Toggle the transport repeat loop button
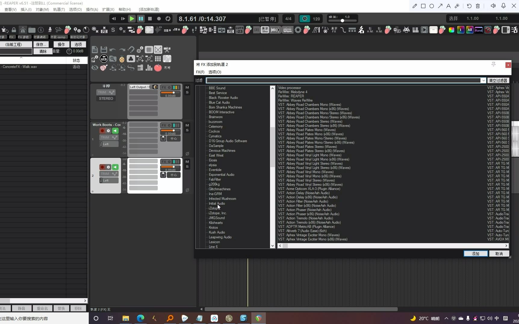This screenshot has height=324, width=519. coord(168,19)
